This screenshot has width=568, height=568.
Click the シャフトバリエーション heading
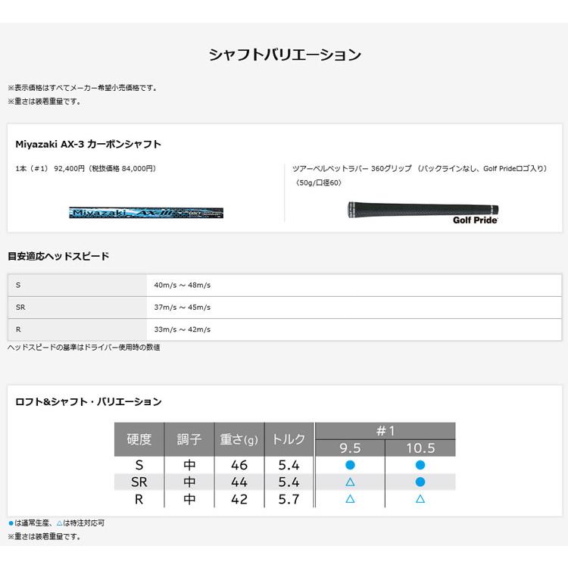[285, 55]
